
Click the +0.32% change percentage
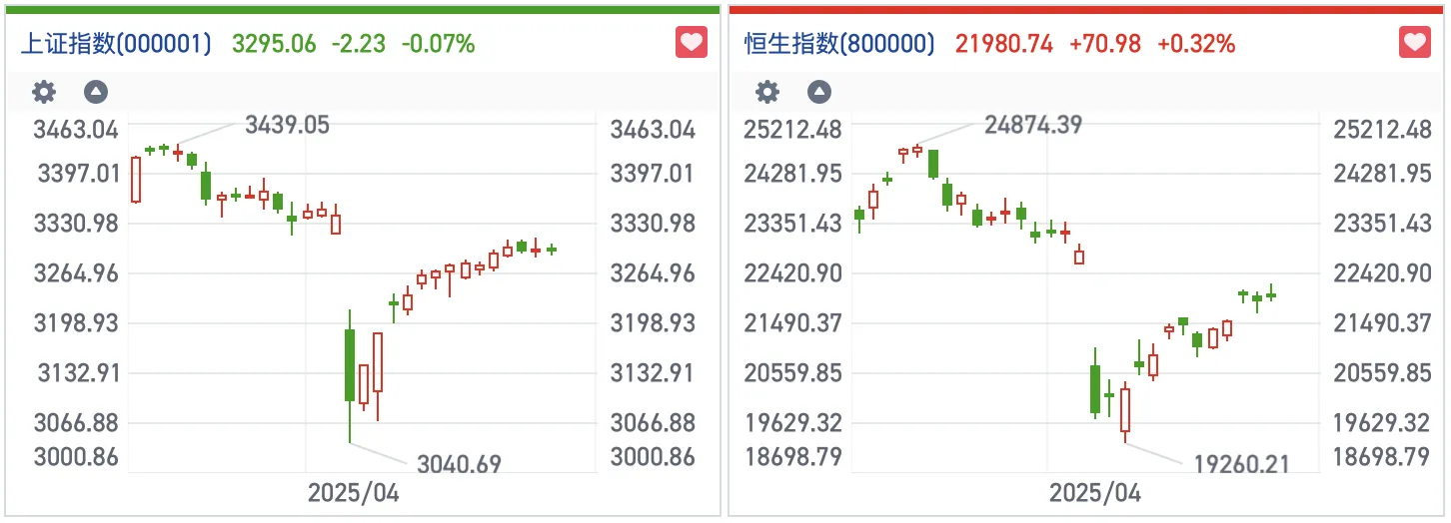point(1196,44)
